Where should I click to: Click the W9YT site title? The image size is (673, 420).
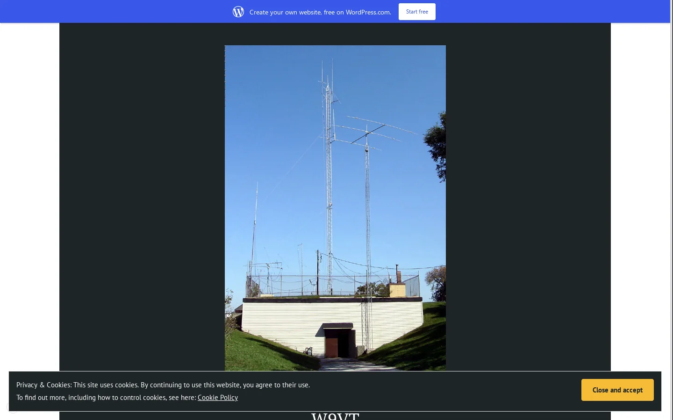click(335, 416)
